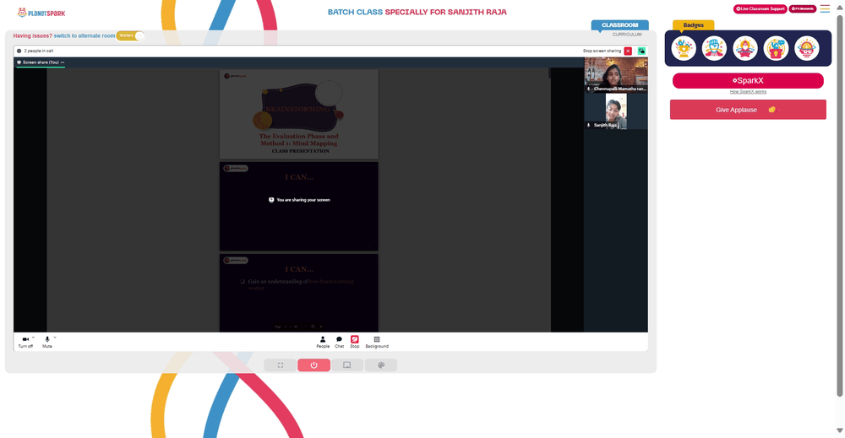Open Screen share (You) options menu
The height and width of the screenshot is (438, 845).
(63, 62)
